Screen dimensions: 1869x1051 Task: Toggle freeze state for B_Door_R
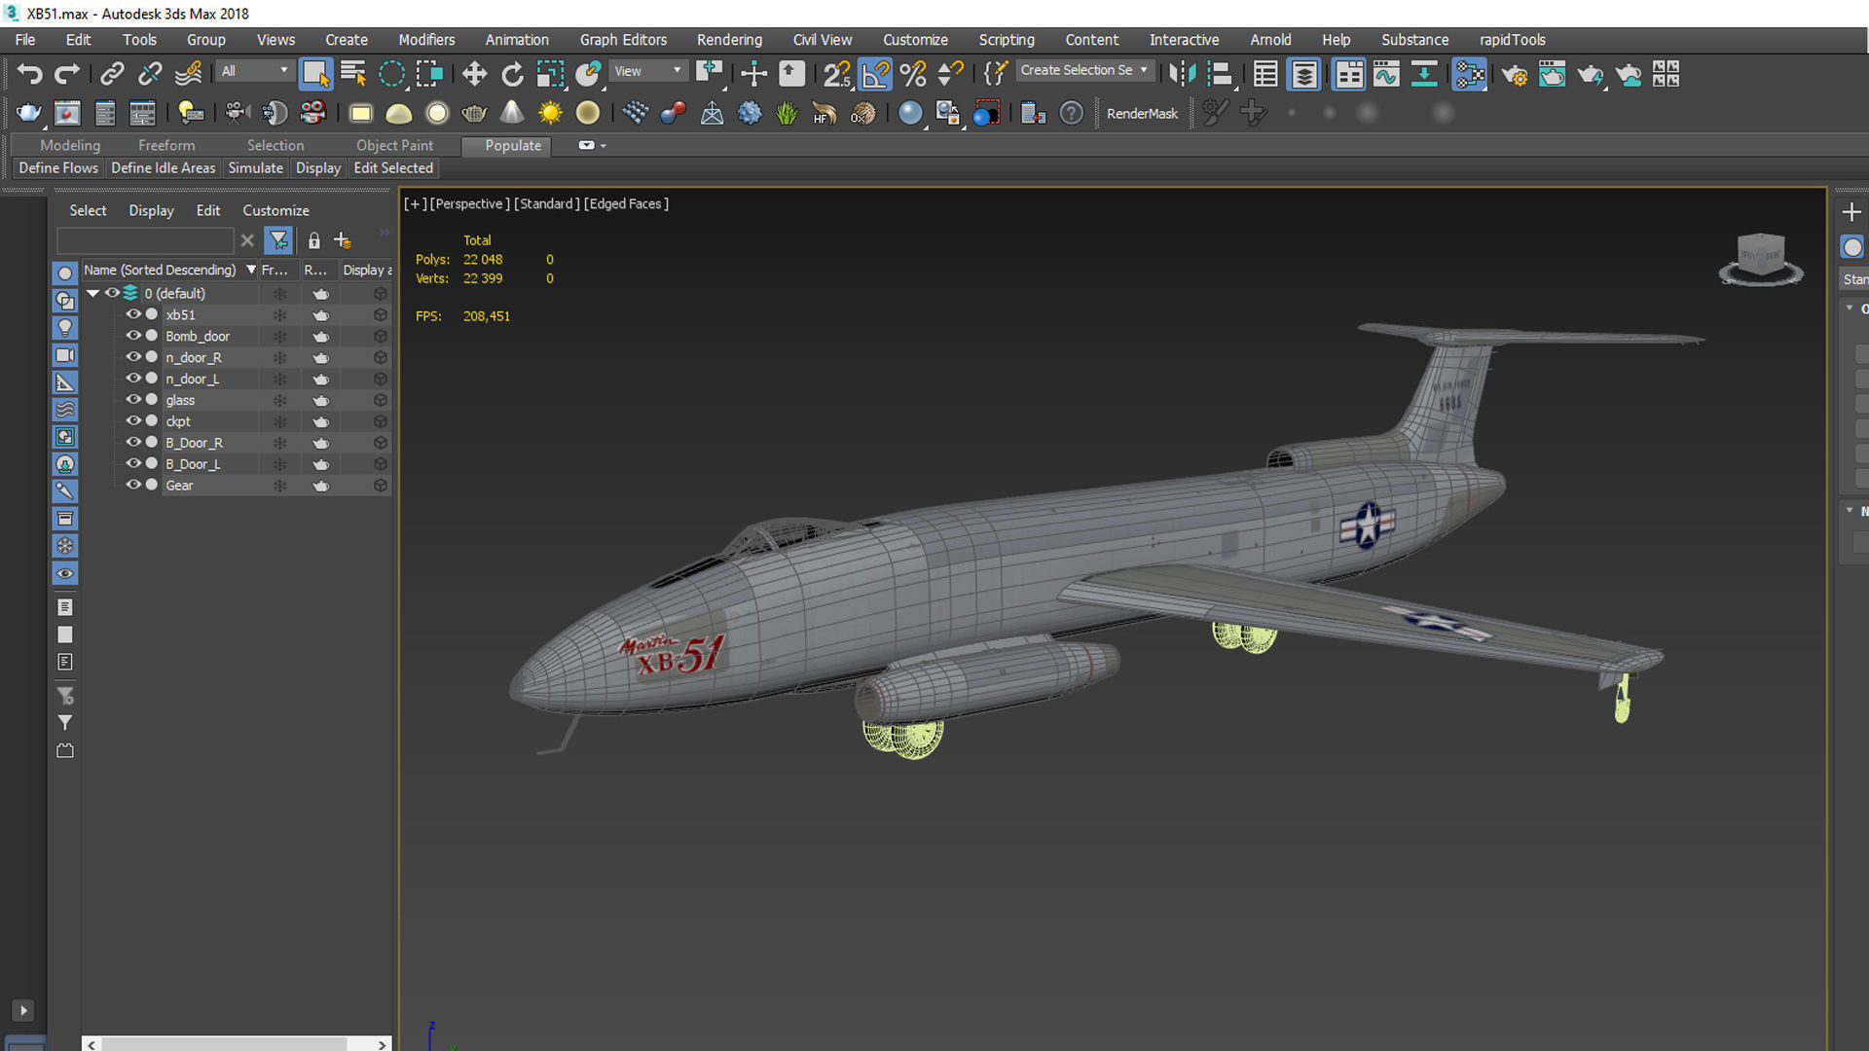279,443
